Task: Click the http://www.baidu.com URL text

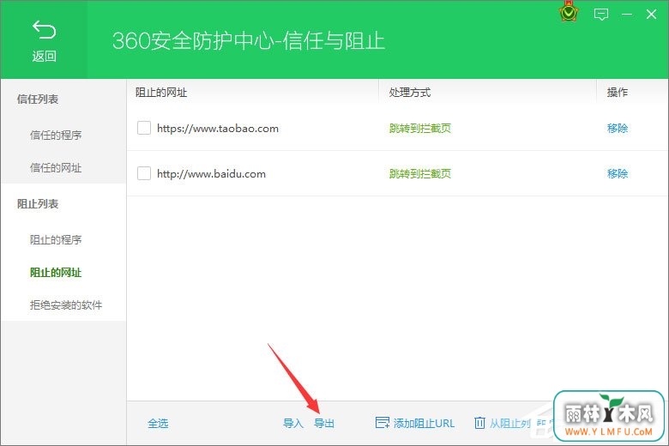Action: (x=211, y=174)
